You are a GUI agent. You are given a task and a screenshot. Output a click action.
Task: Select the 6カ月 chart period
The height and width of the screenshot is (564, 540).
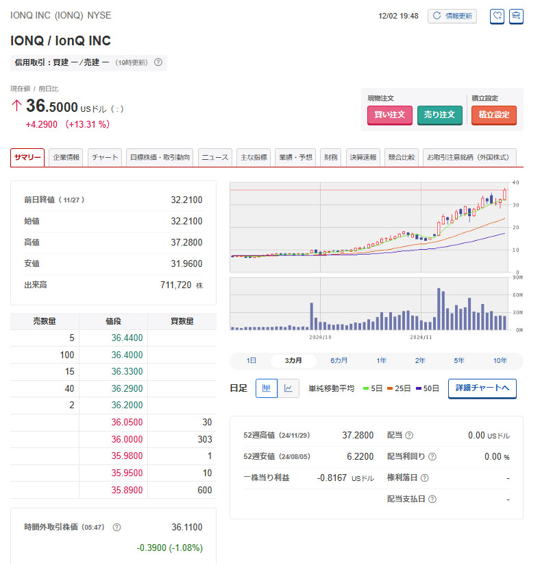339,360
